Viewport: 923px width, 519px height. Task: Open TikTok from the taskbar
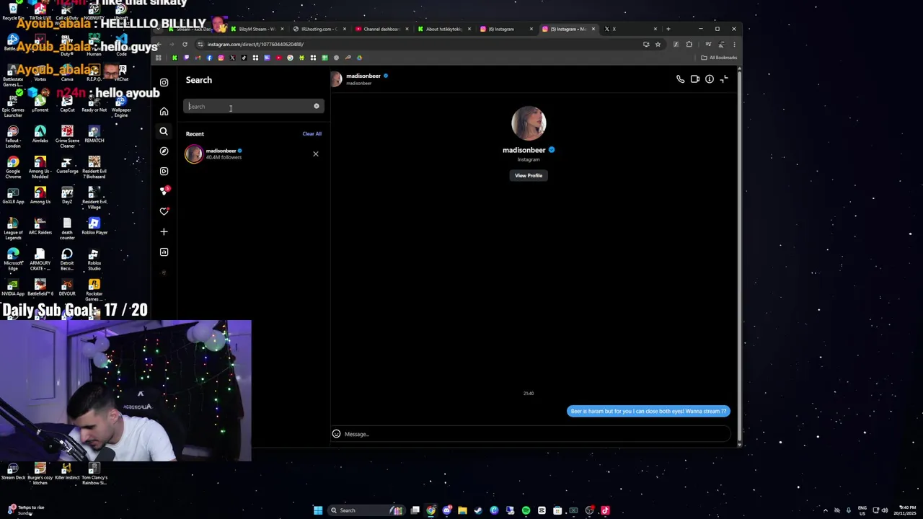pos(605,510)
